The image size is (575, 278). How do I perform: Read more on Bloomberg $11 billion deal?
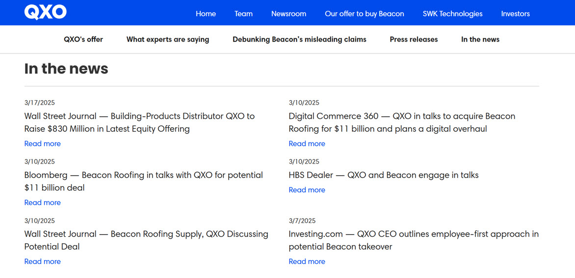[43, 202]
